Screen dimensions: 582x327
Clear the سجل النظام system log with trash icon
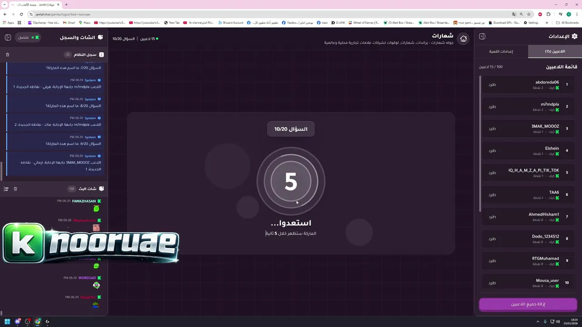click(x=7, y=54)
